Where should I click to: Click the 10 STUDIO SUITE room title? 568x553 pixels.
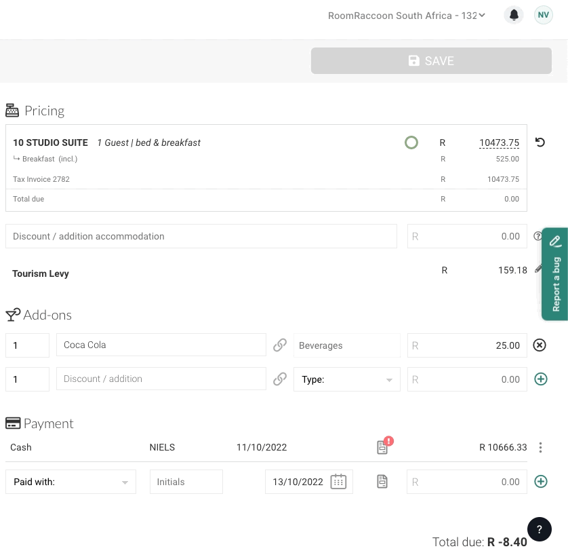point(50,142)
